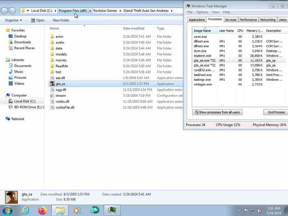Image resolution: width=288 pixels, height=216 pixels.
Task: Show hidden tray icons arrow
Action: coord(239,211)
